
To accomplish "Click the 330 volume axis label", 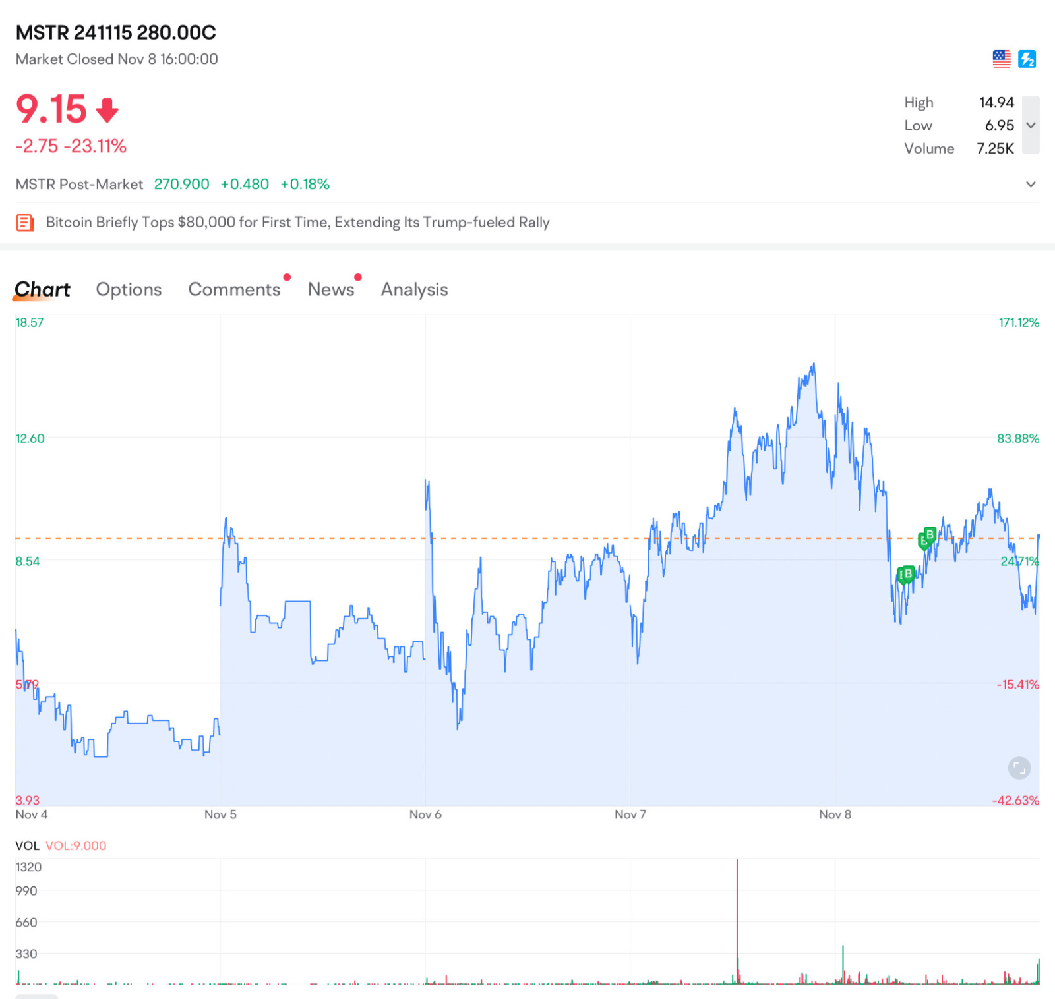I will [x=26, y=954].
